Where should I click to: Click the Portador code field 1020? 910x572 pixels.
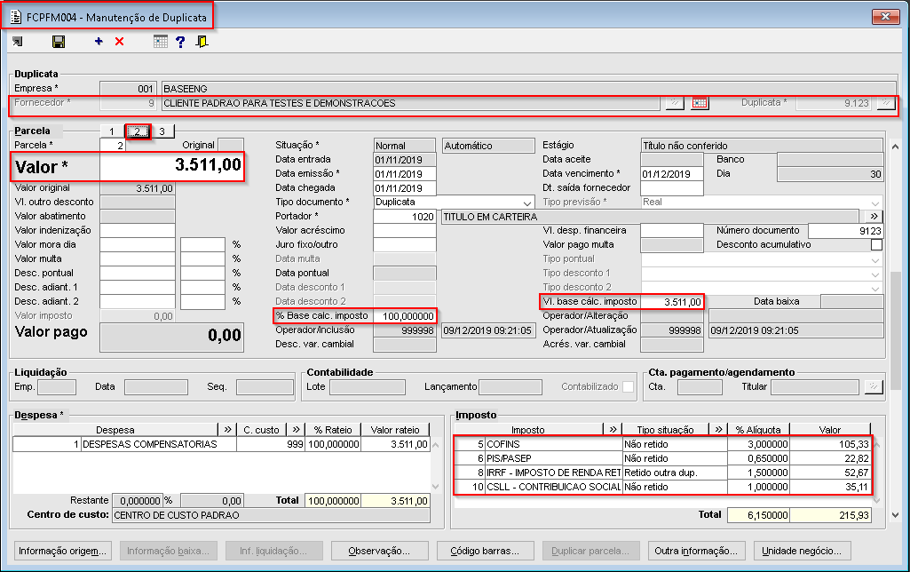point(405,217)
